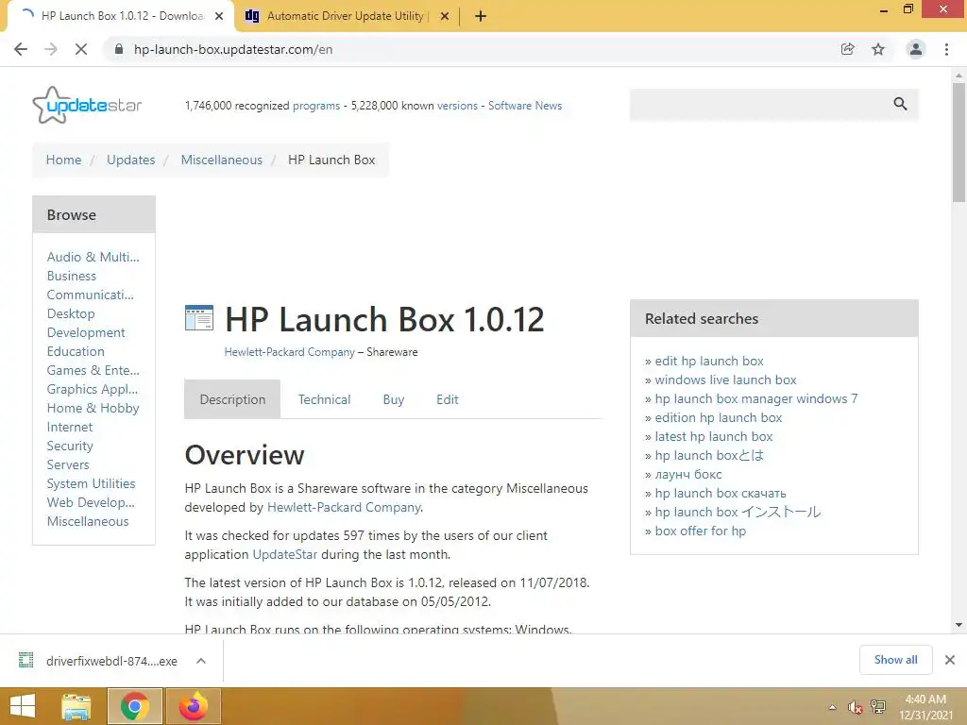
Task: Click the Chrome taskbar icon
Action: pyautogui.click(x=134, y=706)
